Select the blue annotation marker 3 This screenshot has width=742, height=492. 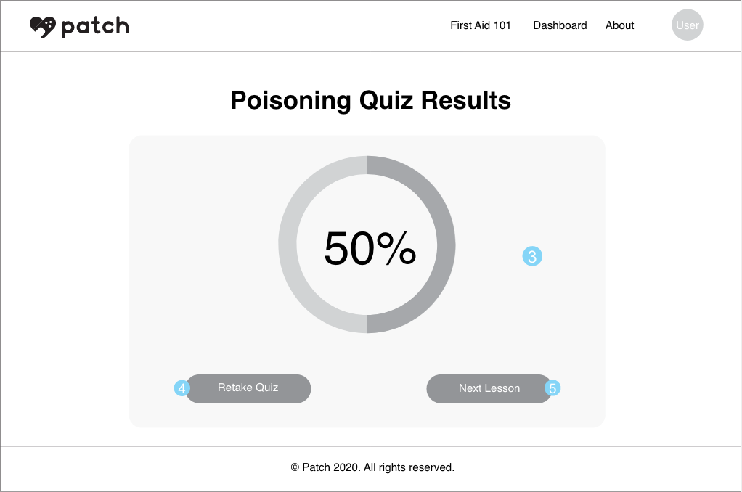532,256
